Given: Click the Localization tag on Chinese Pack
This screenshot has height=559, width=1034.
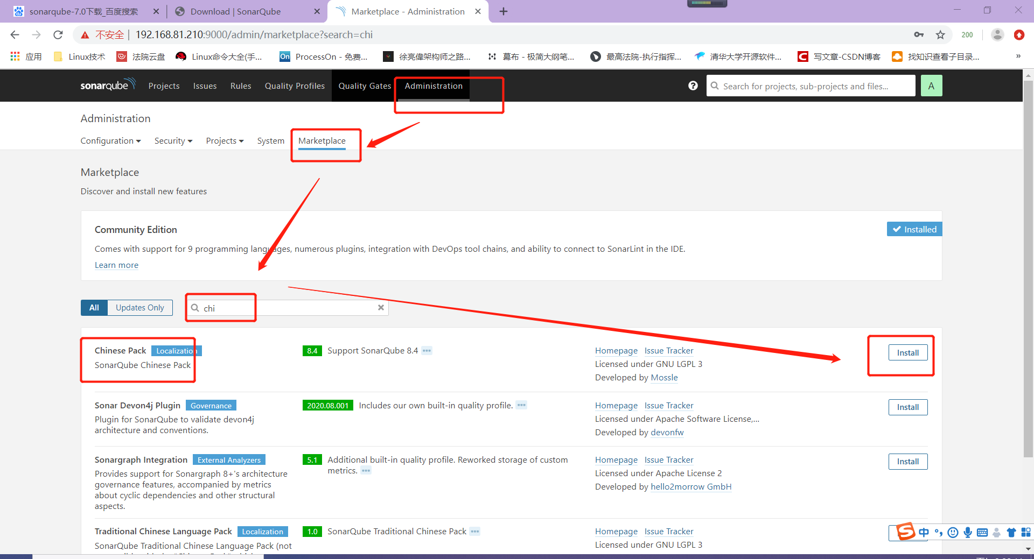Looking at the screenshot, I should 176,351.
